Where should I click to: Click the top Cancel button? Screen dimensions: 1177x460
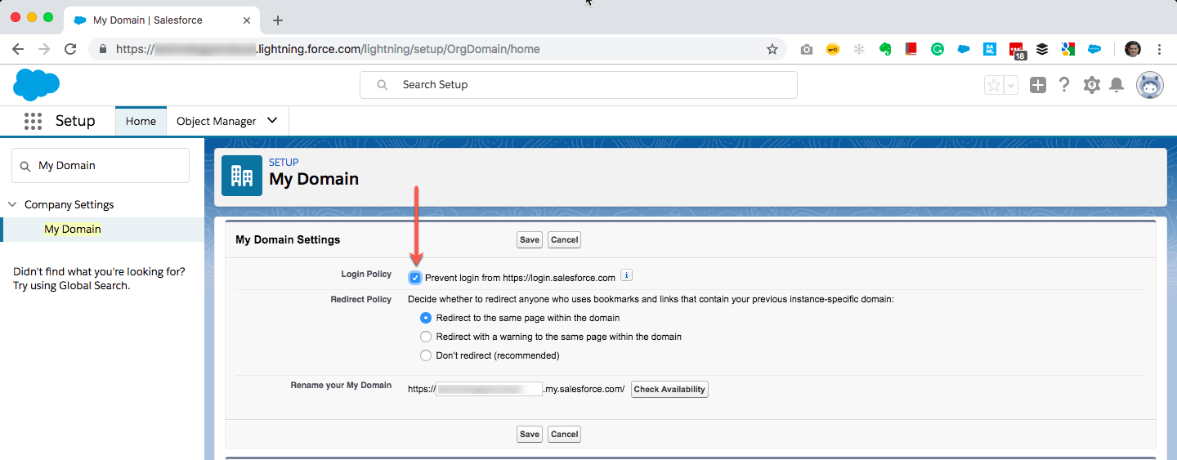(564, 240)
